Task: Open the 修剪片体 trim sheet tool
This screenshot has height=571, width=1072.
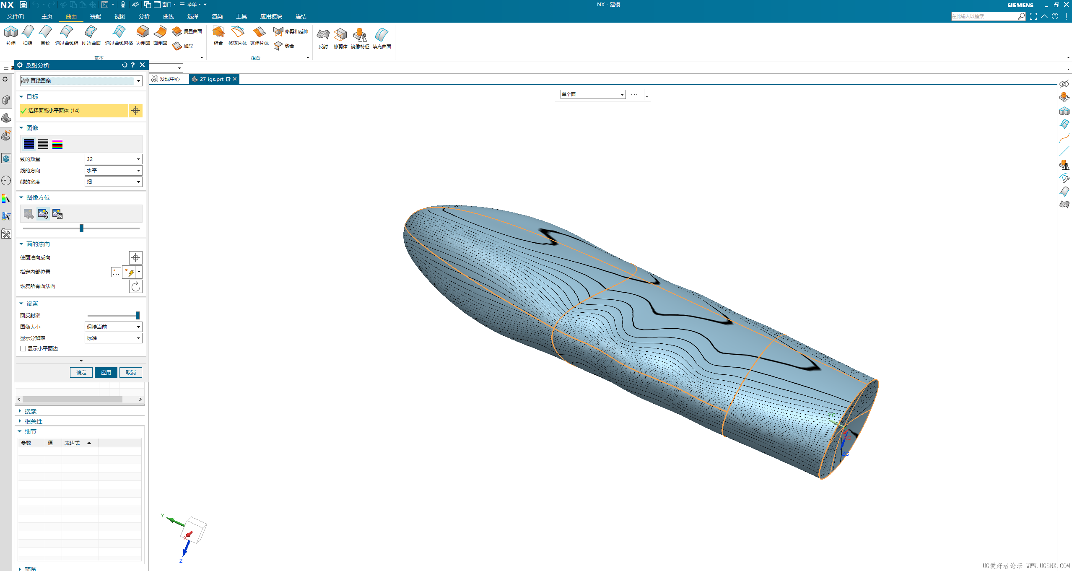Action: pos(237,35)
